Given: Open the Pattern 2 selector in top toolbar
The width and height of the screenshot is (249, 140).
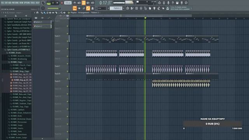Looking at the screenshot, I should (116, 8).
